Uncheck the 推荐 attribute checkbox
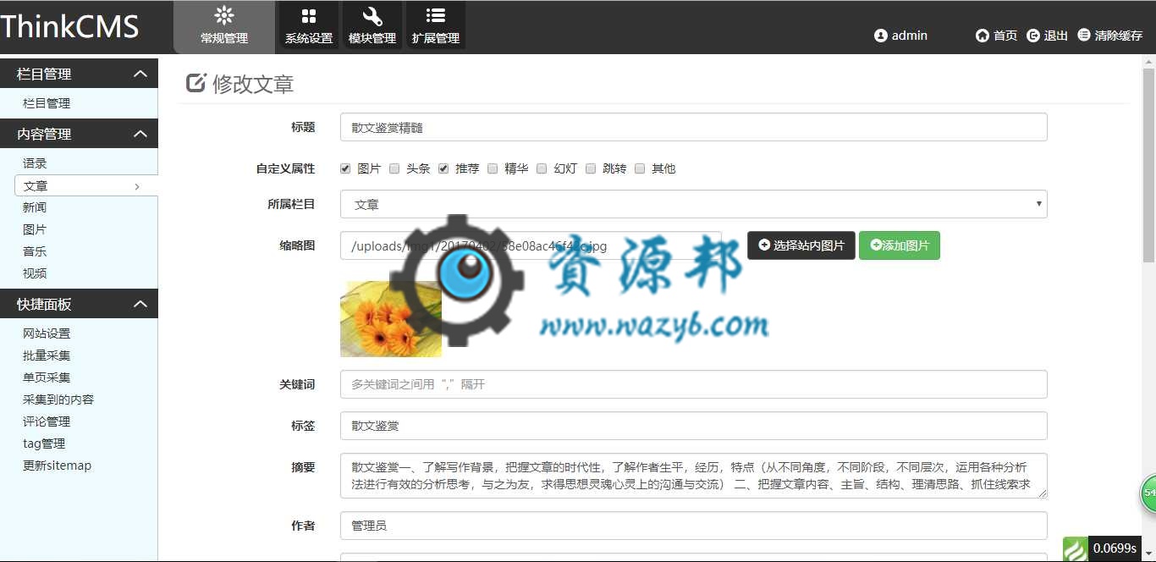Viewport: 1156px width, 562px height. click(x=443, y=168)
